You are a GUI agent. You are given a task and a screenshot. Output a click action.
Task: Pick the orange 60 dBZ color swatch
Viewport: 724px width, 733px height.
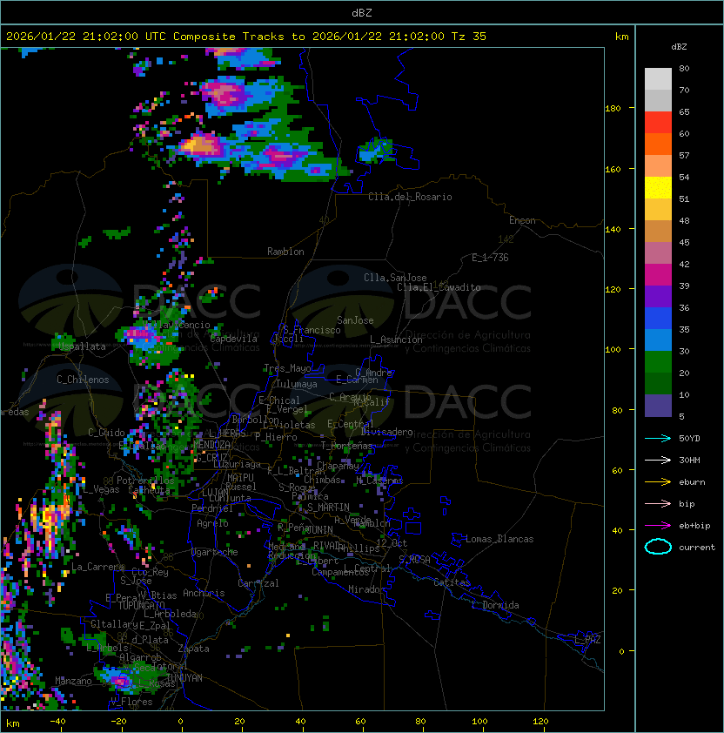(658, 144)
